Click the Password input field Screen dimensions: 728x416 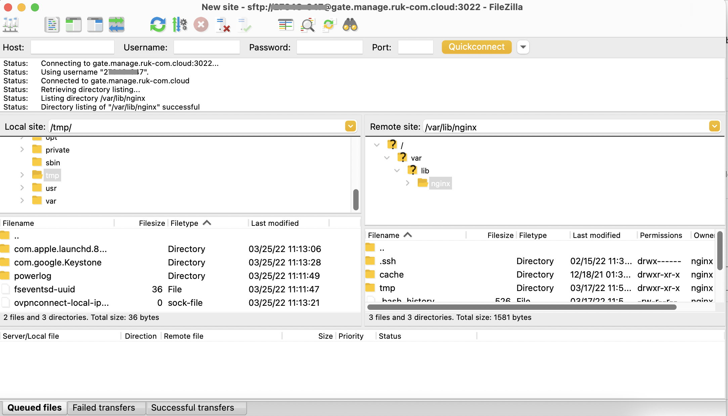coord(330,47)
